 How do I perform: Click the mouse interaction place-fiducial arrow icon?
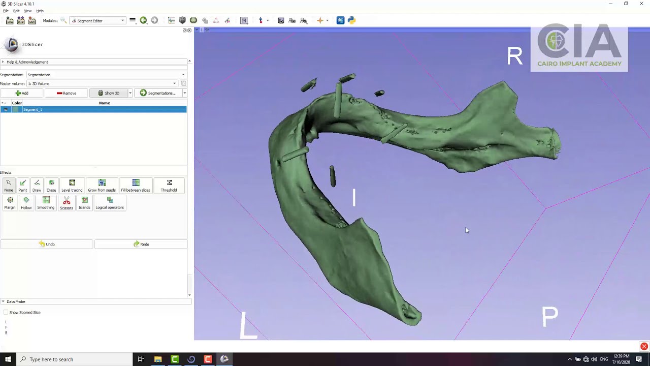pos(261,20)
